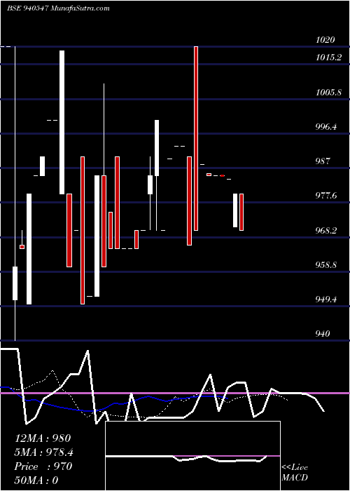Click the 50MA : 0 readout
The height and width of the screenshot is (491, 350).
(x=36, y=480)
